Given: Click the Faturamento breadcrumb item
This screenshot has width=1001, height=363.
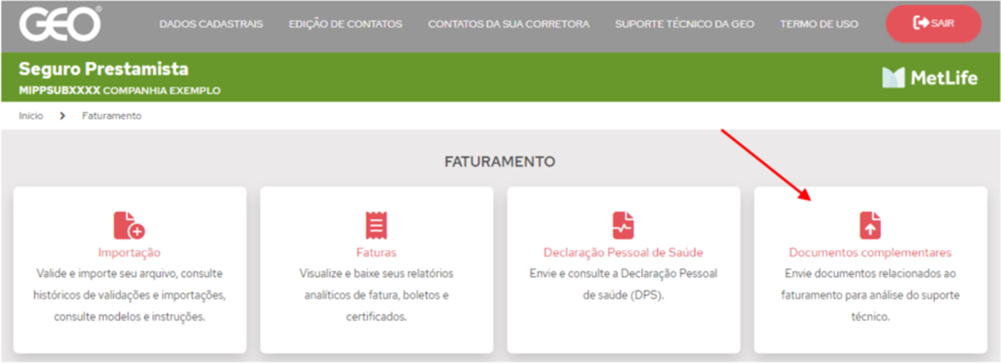Looking at the screenshot, I should click(x=112, y=116).
